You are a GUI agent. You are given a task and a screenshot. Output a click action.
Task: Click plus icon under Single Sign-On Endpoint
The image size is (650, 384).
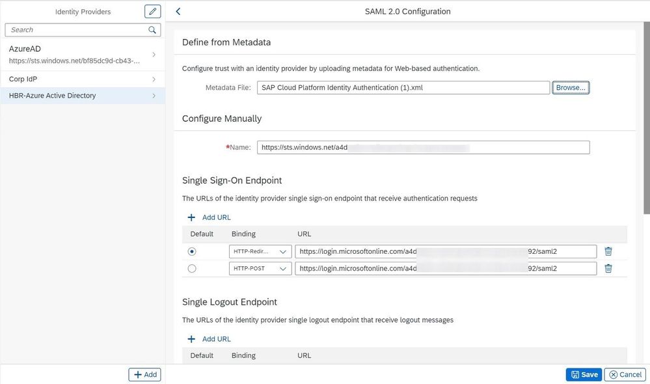coord(191,217)
